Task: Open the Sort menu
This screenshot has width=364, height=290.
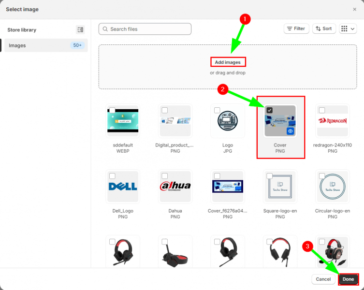Action: [x=324, y=29]
